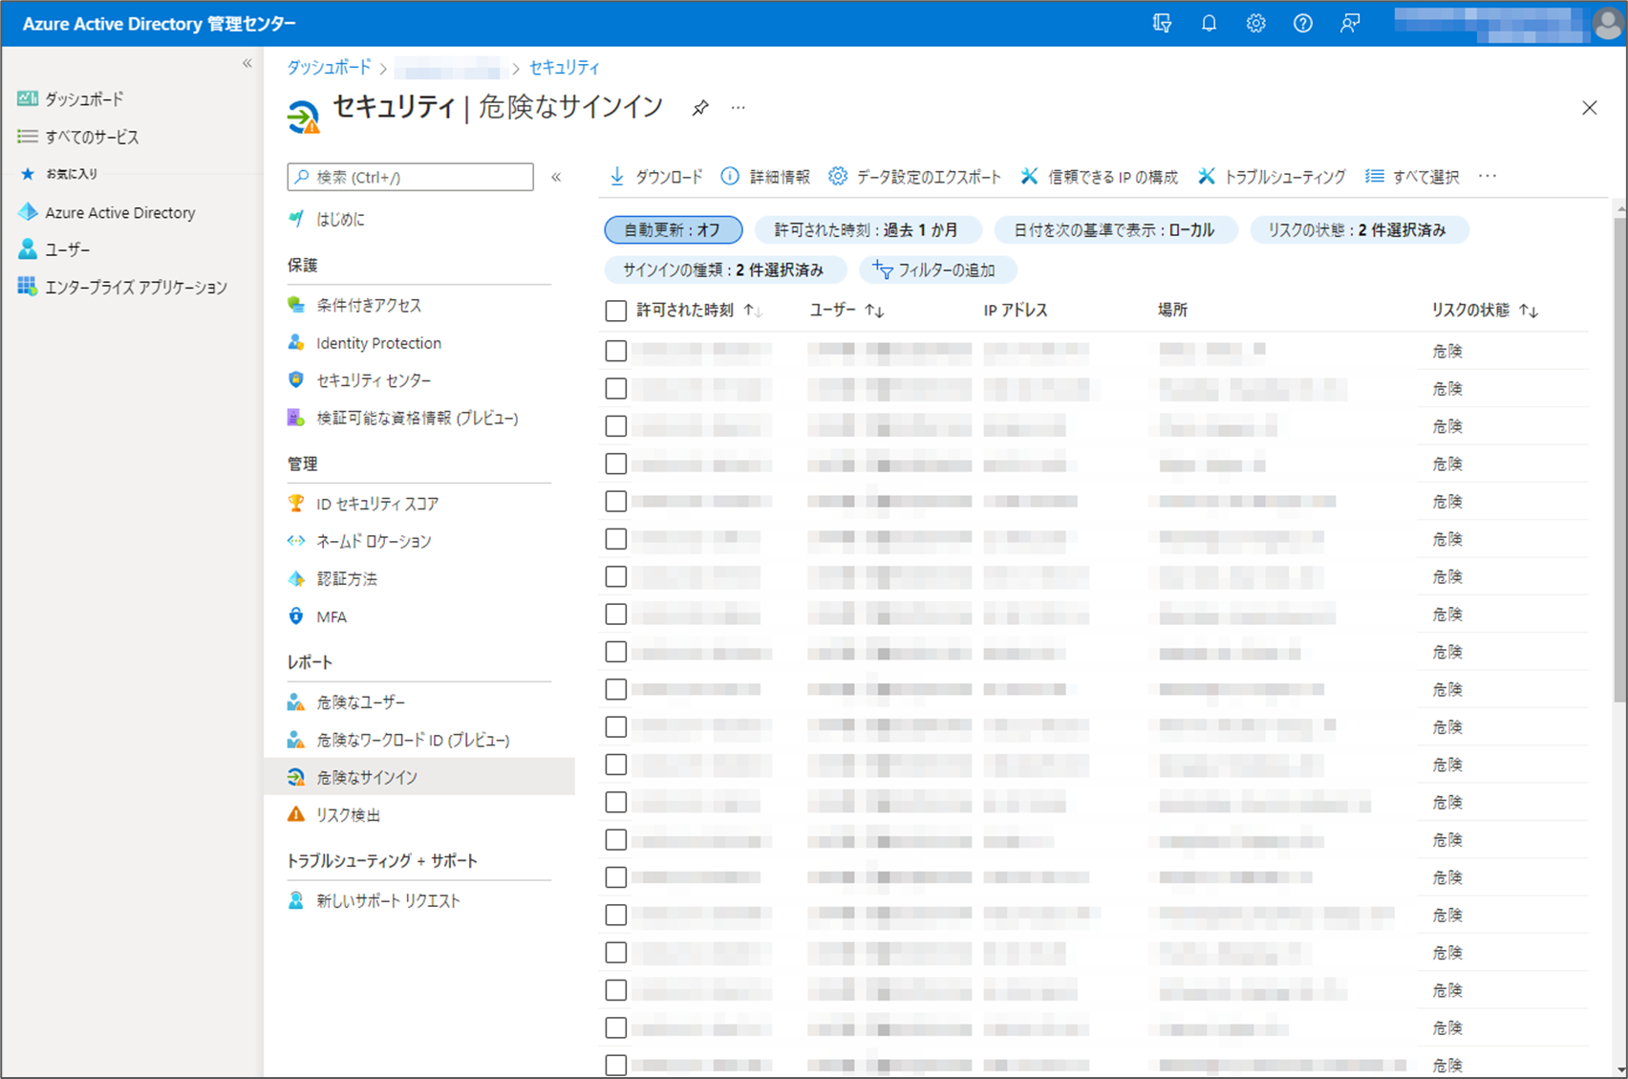
Task: Open the settings gear in the top bar
Action: tap(1255, 23)
